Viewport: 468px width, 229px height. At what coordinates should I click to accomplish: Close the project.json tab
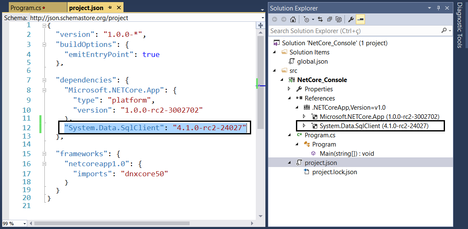(x=119, y=8)
